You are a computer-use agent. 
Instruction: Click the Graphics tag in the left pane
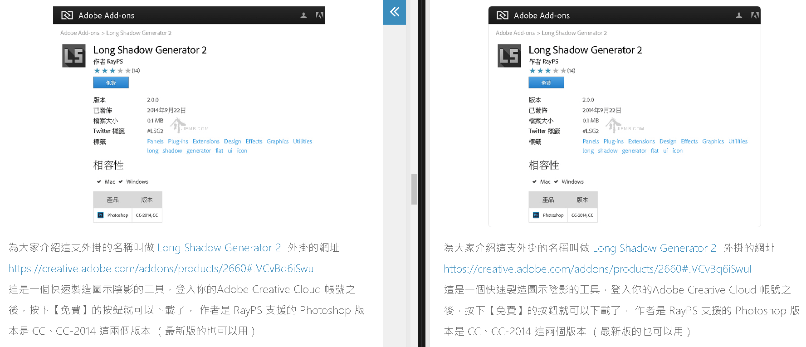click(278, 142)
